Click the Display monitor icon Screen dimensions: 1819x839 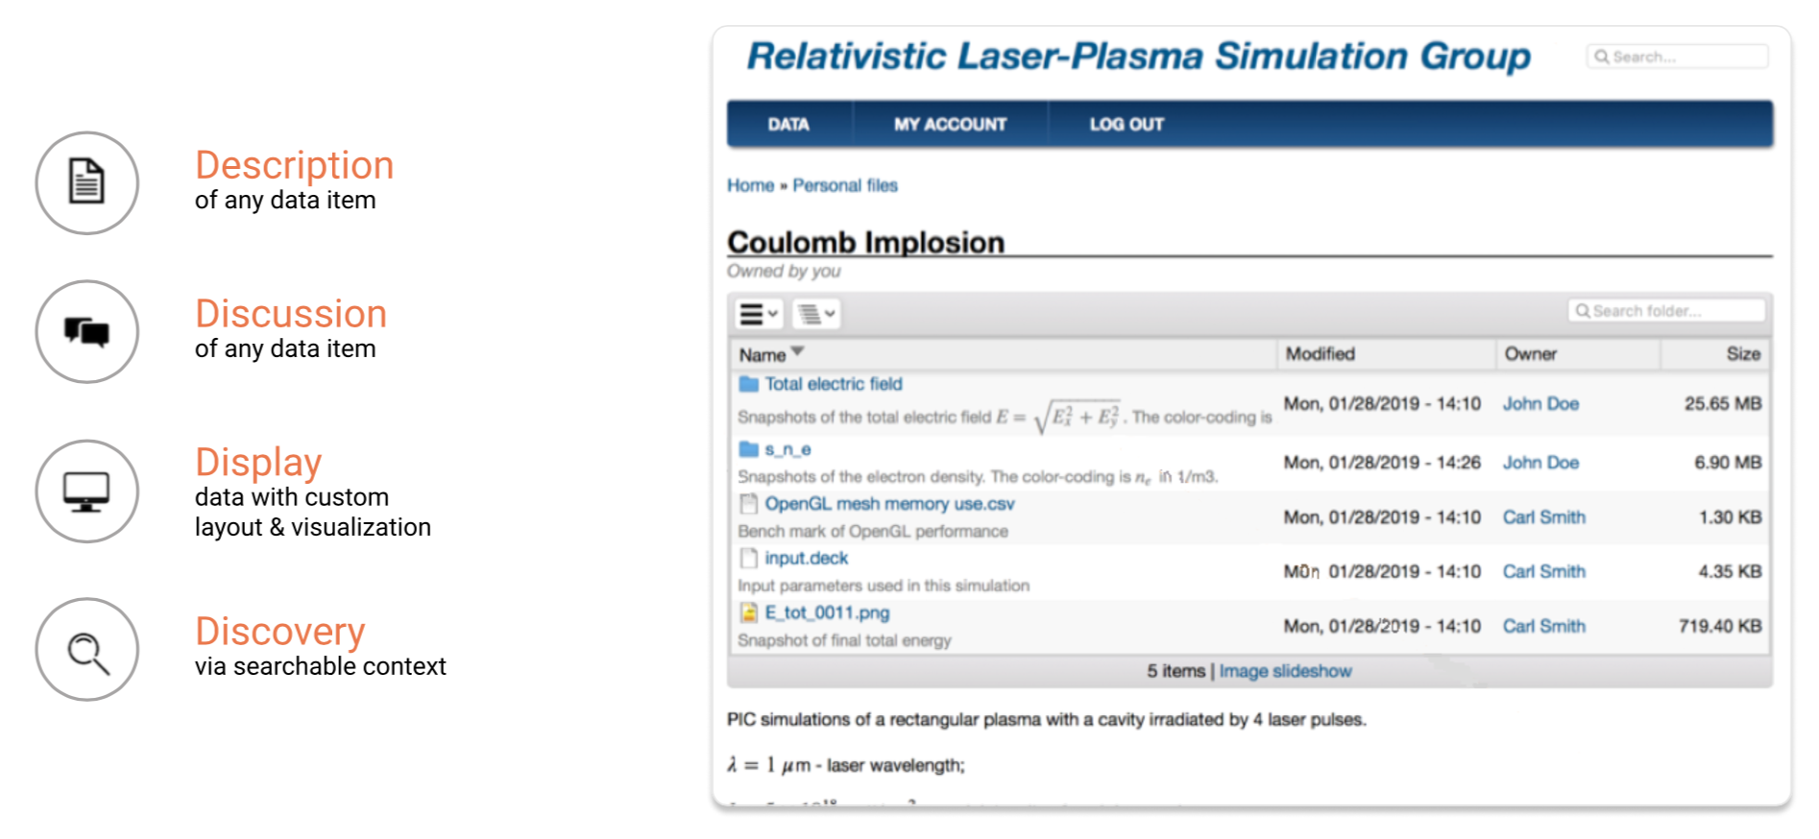[86, 491]
